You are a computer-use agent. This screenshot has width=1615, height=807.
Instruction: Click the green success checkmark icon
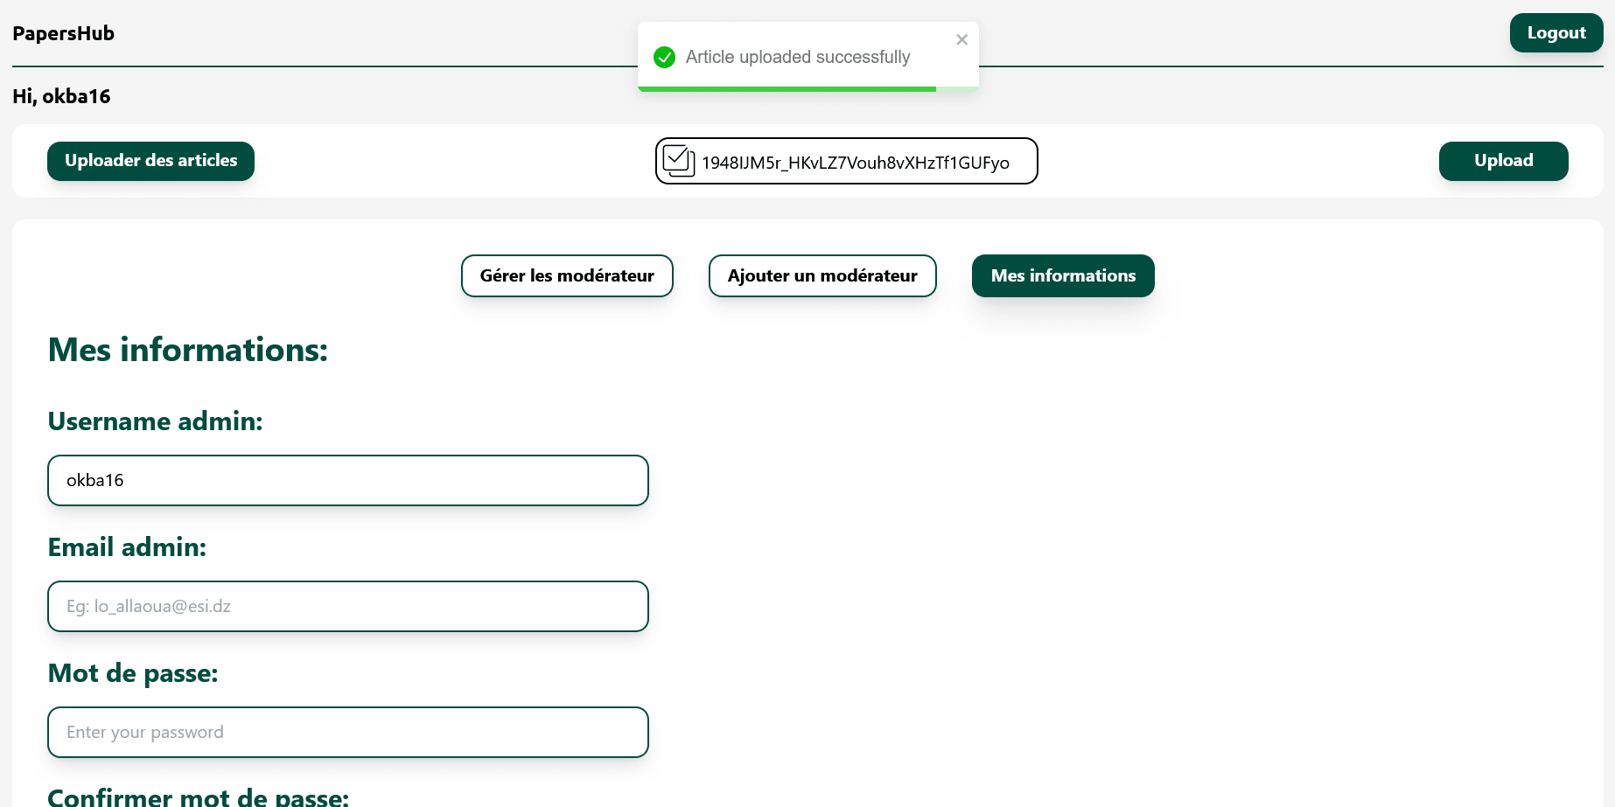[665, 58]
